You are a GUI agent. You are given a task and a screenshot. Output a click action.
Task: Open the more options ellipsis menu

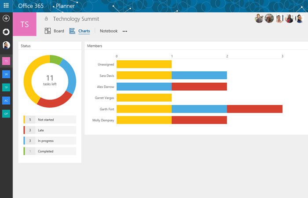pyautogui.click(x=125, y=31)
